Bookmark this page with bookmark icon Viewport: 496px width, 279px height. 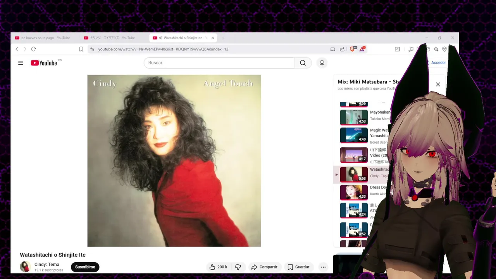coord(81,49)
